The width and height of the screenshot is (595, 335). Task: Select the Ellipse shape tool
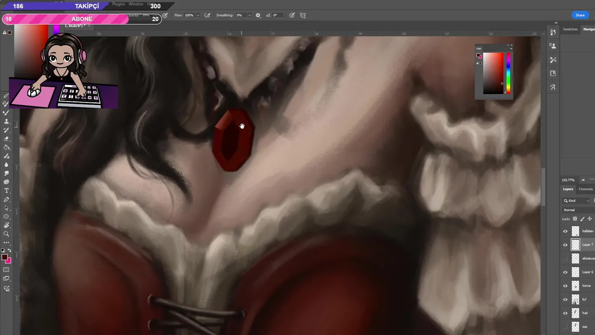click(7, 217)
